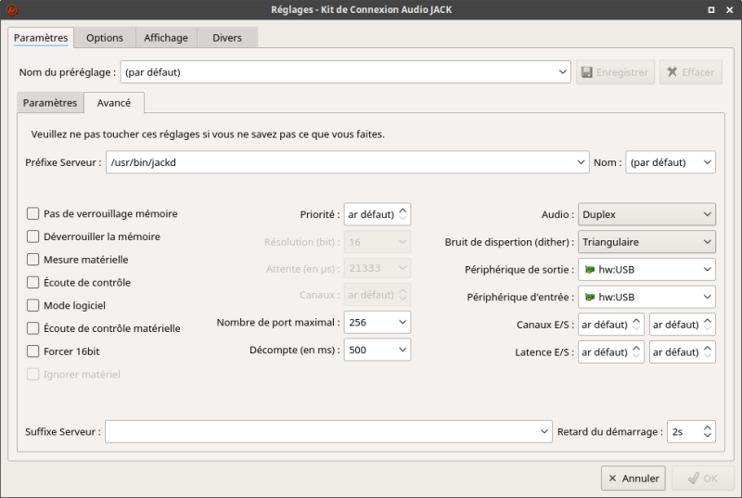The height and width of the screenshot is (498, 742).
Task: Open the Nom du préréglage combo box
Action: [345, 72]
